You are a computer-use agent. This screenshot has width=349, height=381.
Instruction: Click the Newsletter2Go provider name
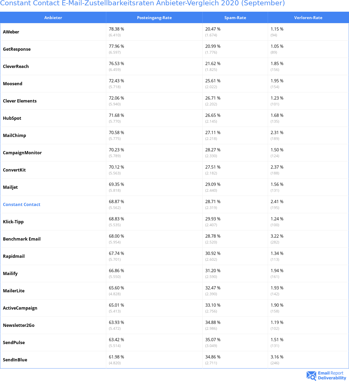[19, 325]
